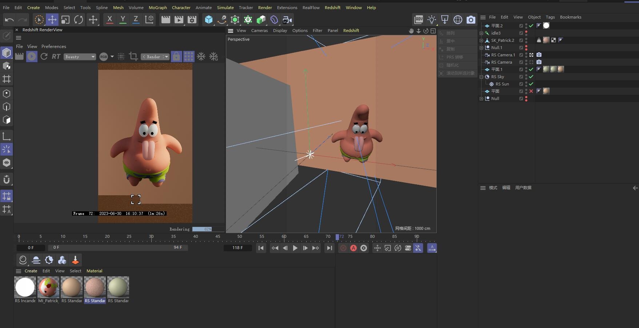This screenshot has width=639, height=328.
Task: Click the light bulb icon
Action: (432, 20)
